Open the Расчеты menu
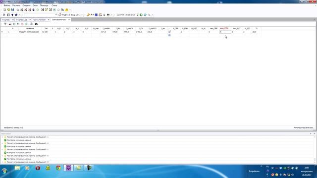The image size is (317, 178). (x=16, y=5)
